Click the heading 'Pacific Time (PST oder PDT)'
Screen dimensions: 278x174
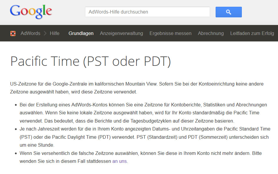tap(91, 61)
